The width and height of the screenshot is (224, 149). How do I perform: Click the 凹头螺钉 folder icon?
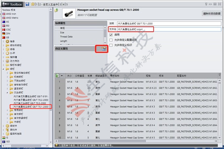11,92
